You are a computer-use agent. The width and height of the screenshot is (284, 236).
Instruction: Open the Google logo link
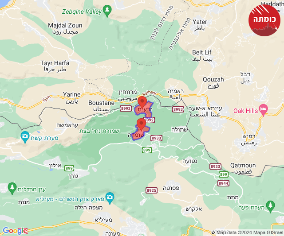point(15,231)
